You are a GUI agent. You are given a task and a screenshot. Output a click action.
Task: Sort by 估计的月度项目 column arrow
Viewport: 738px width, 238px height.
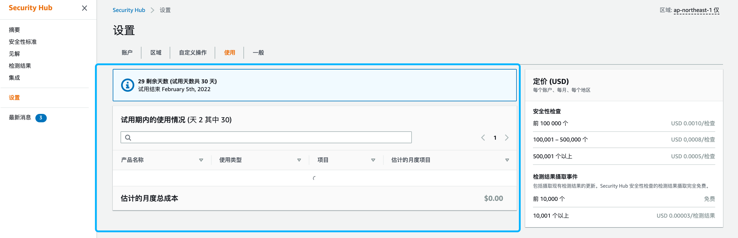point(507,160)
